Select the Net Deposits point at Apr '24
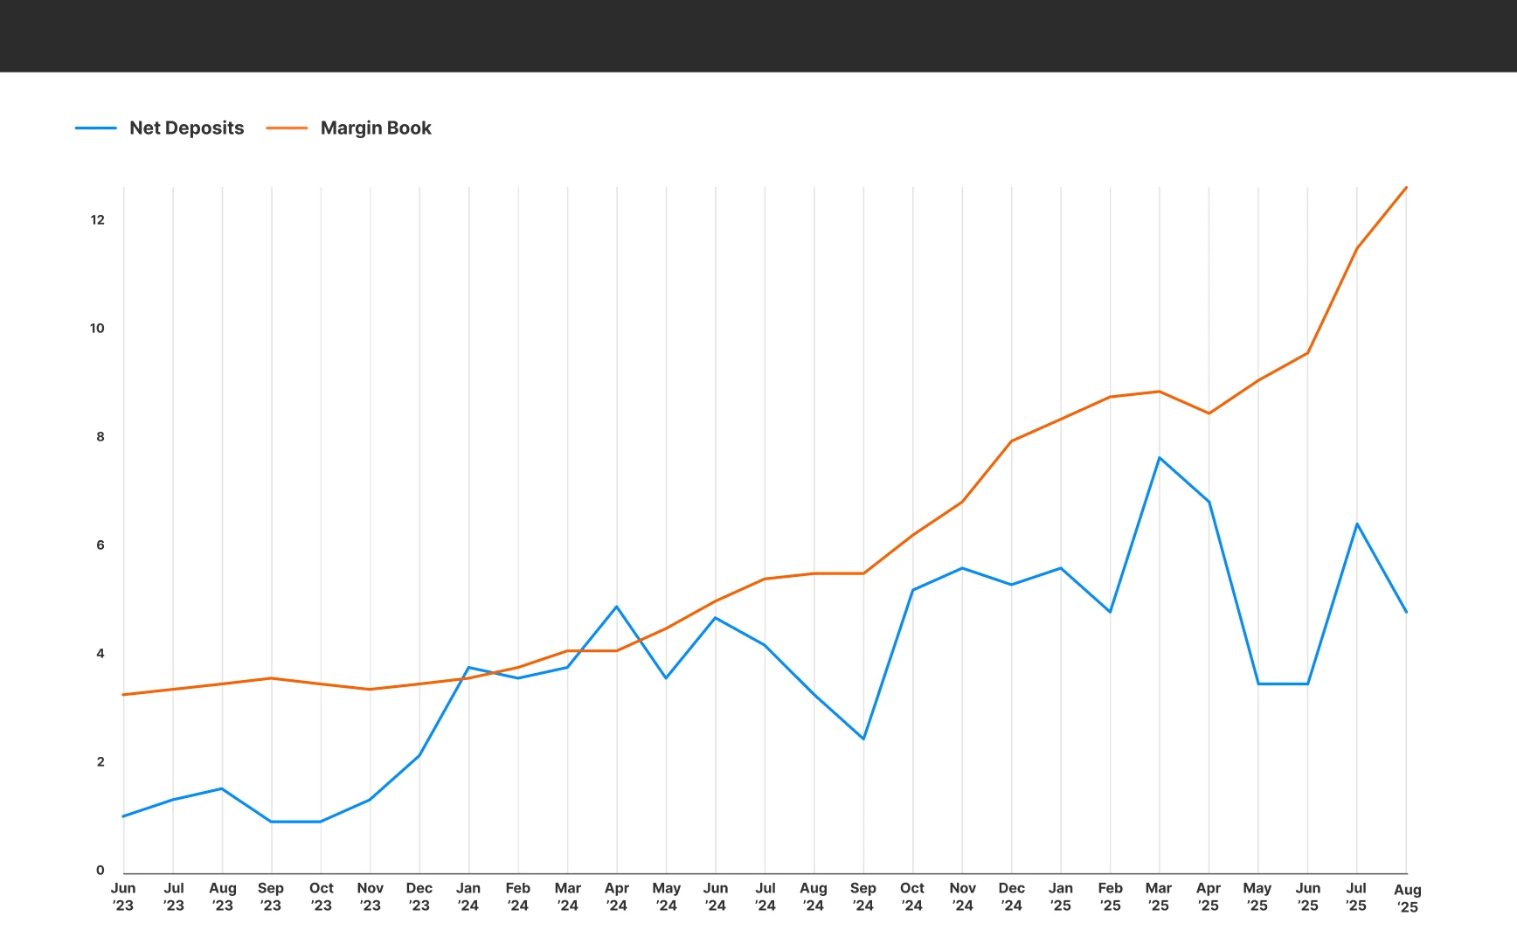The width and height of the screenshot is (1517, 944). pyautogui.click(x=617, y=607)
